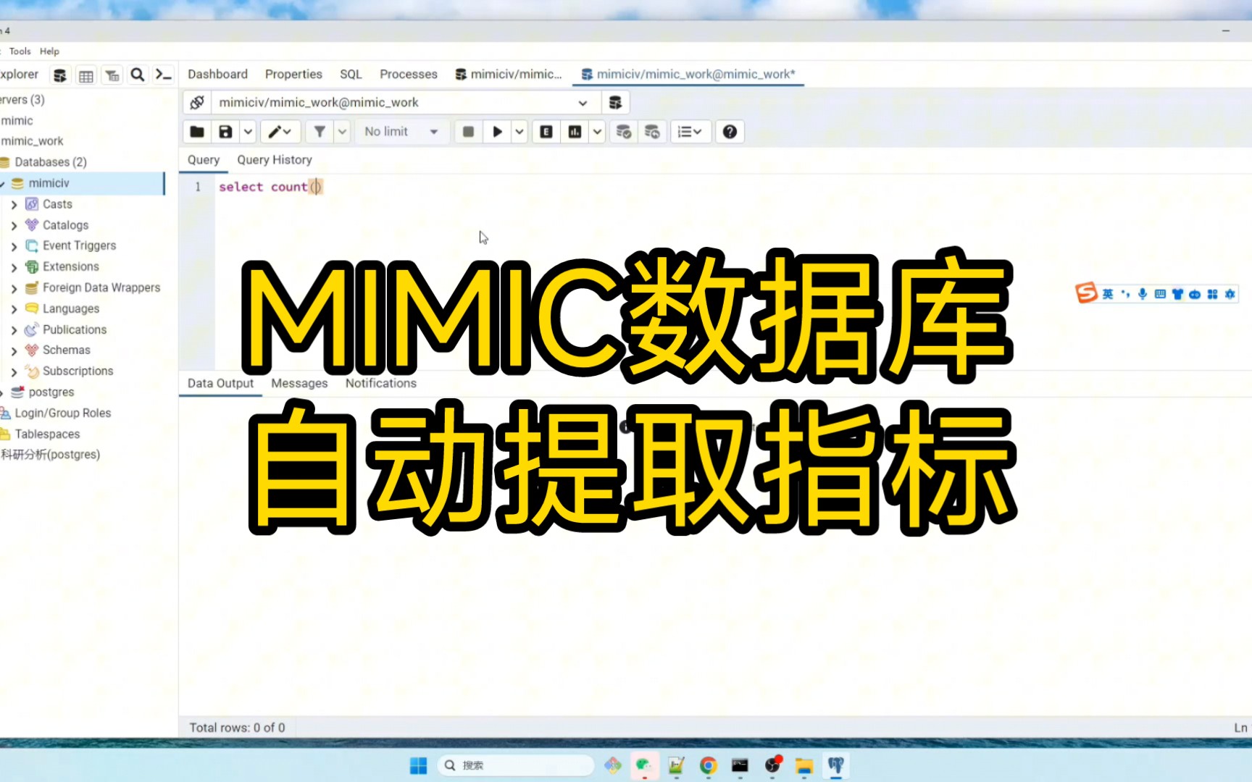Save the query file with floppy icon

225,132
